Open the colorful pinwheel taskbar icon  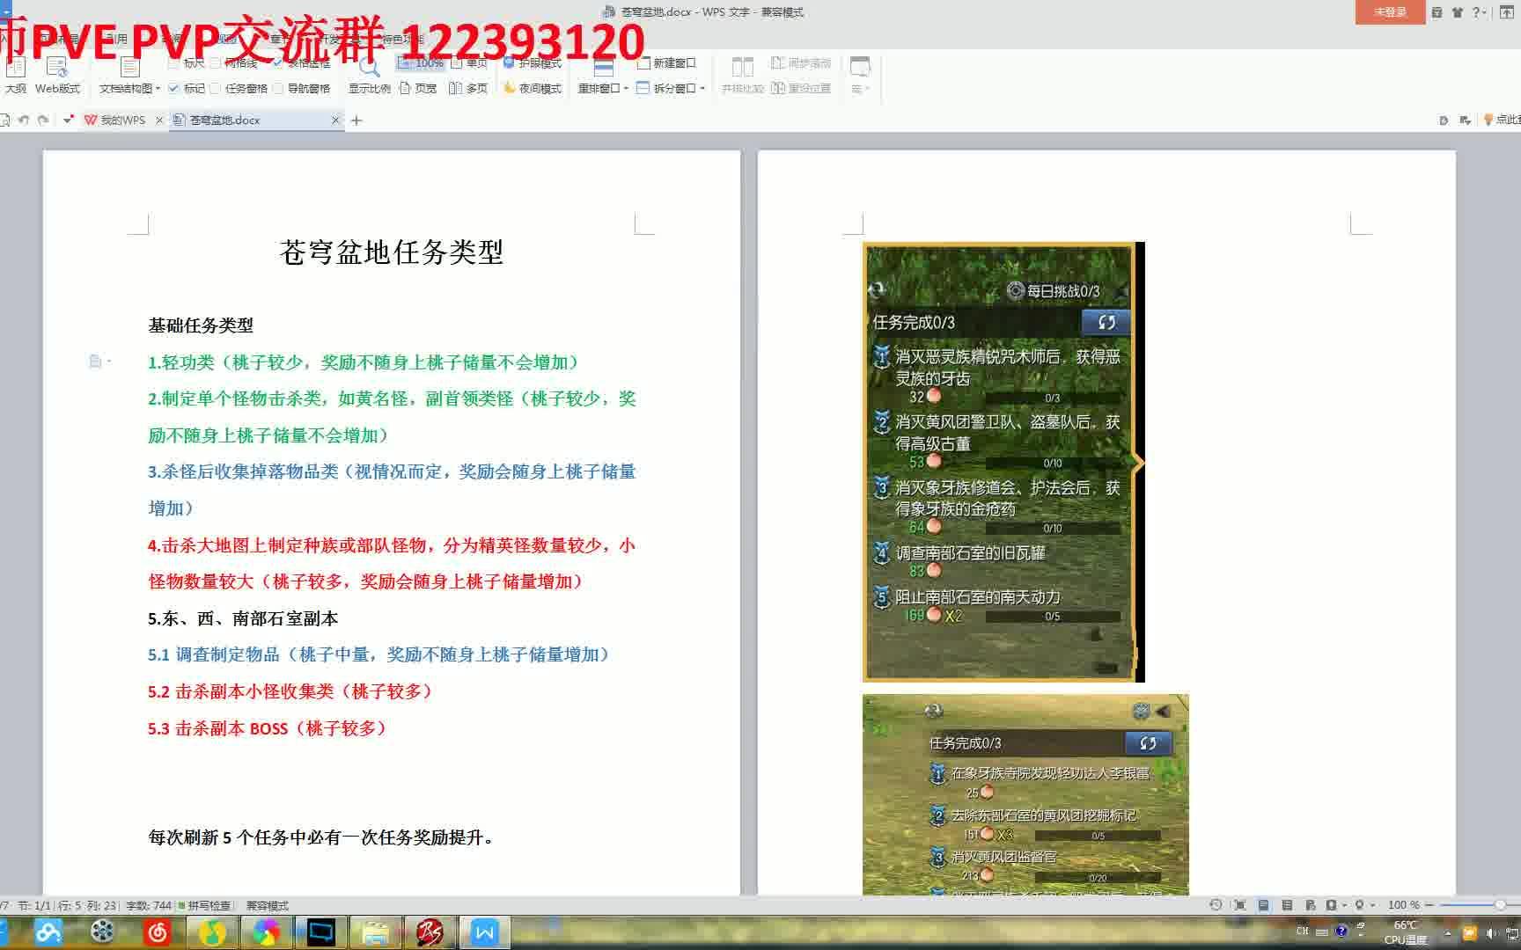pyautogui.click(x=267, y=932)
